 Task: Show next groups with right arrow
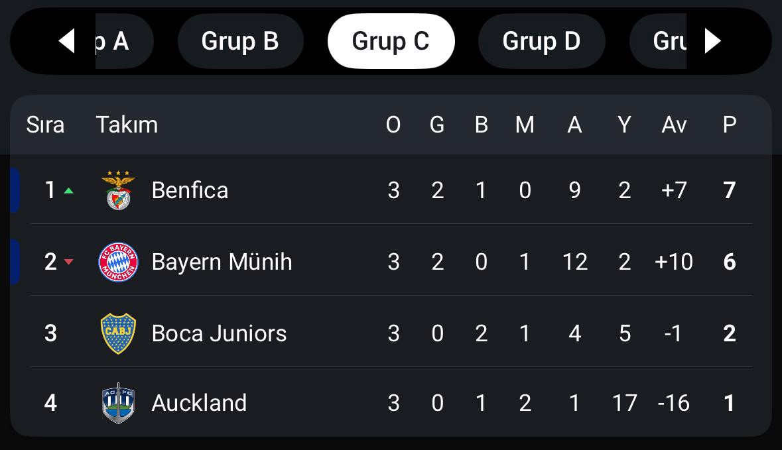click(x=712, y=41)
